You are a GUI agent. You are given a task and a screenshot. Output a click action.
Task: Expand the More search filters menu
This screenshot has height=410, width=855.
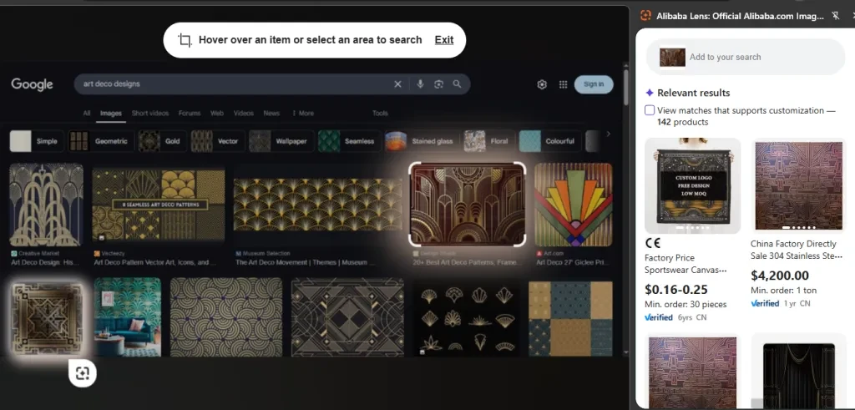point(303,114)
